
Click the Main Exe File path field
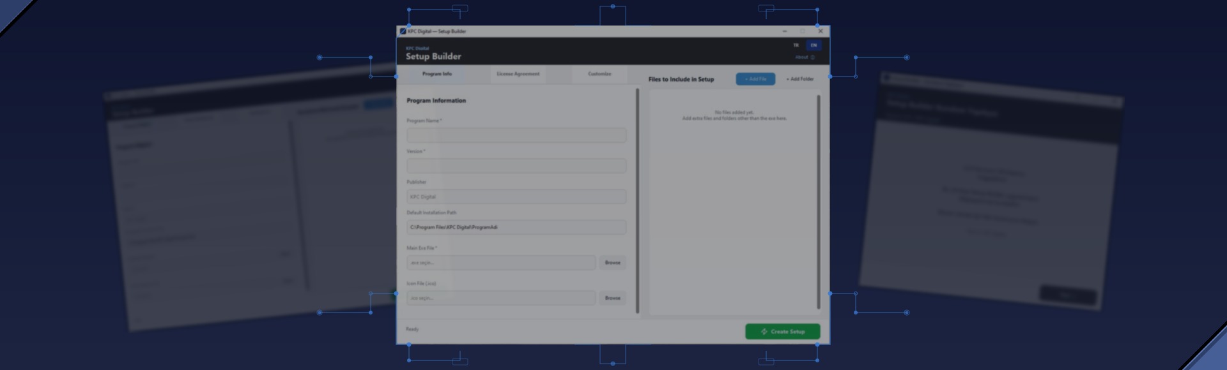[x=501, y=263]
